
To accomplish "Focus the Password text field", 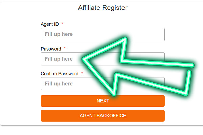I will (x=61, y=59).
